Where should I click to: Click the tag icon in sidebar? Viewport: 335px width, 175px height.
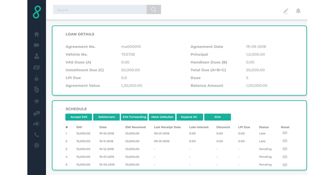pos(37,45)
